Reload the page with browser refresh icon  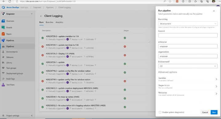[10, 2]
